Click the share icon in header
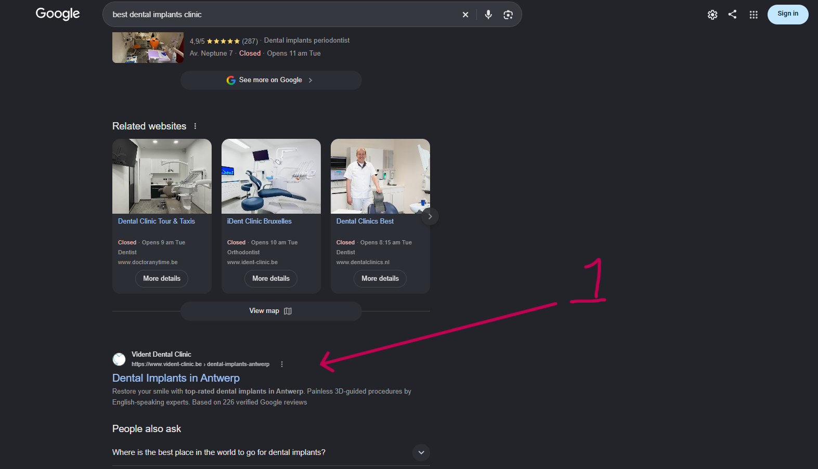818x469 pixels. pyautogui.click(x=732, y=15)
